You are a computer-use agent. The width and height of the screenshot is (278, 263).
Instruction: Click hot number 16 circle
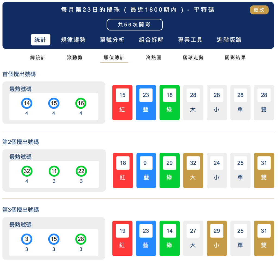80,103
